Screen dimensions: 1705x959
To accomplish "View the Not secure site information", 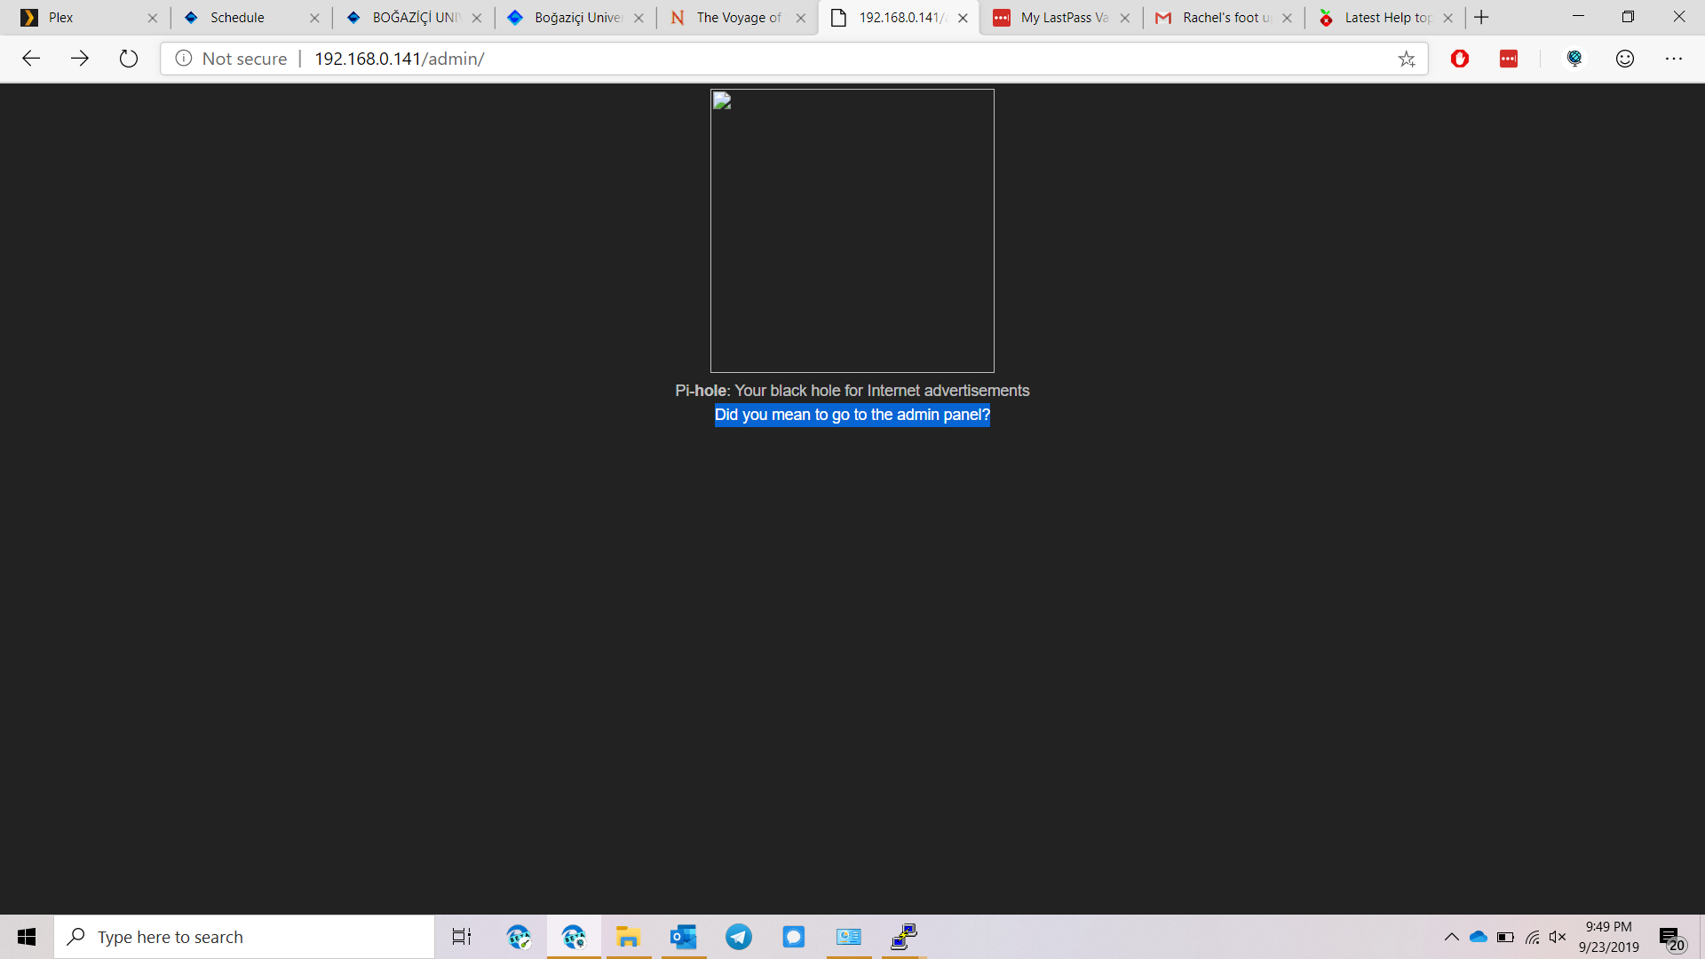I will pos(231,59).
